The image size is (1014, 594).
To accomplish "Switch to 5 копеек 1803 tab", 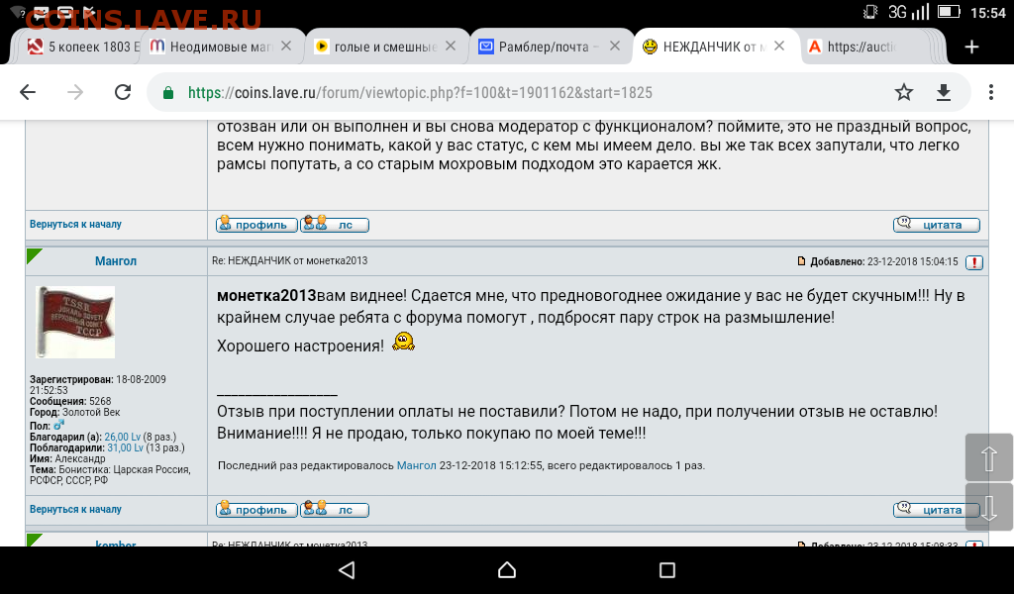I will click(x=83, y=47).
